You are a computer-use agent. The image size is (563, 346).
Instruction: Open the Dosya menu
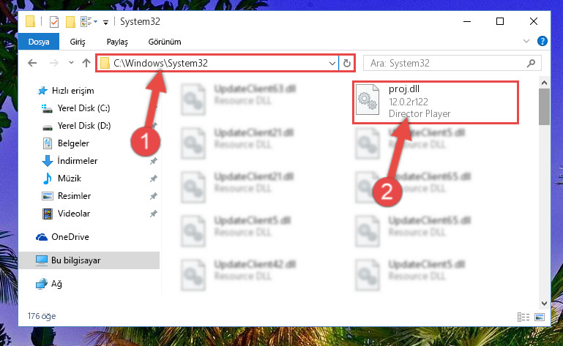(39, 42)
